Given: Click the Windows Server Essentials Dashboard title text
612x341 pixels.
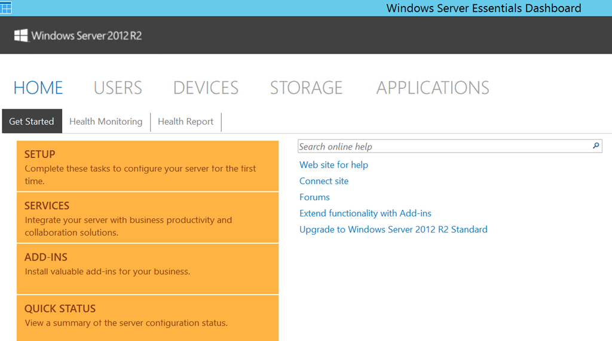Looking at the screenshot, I should tap(484, 8).
